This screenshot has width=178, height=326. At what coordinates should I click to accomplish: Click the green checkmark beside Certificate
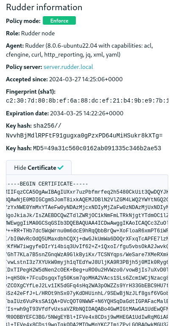coord(61,168)
